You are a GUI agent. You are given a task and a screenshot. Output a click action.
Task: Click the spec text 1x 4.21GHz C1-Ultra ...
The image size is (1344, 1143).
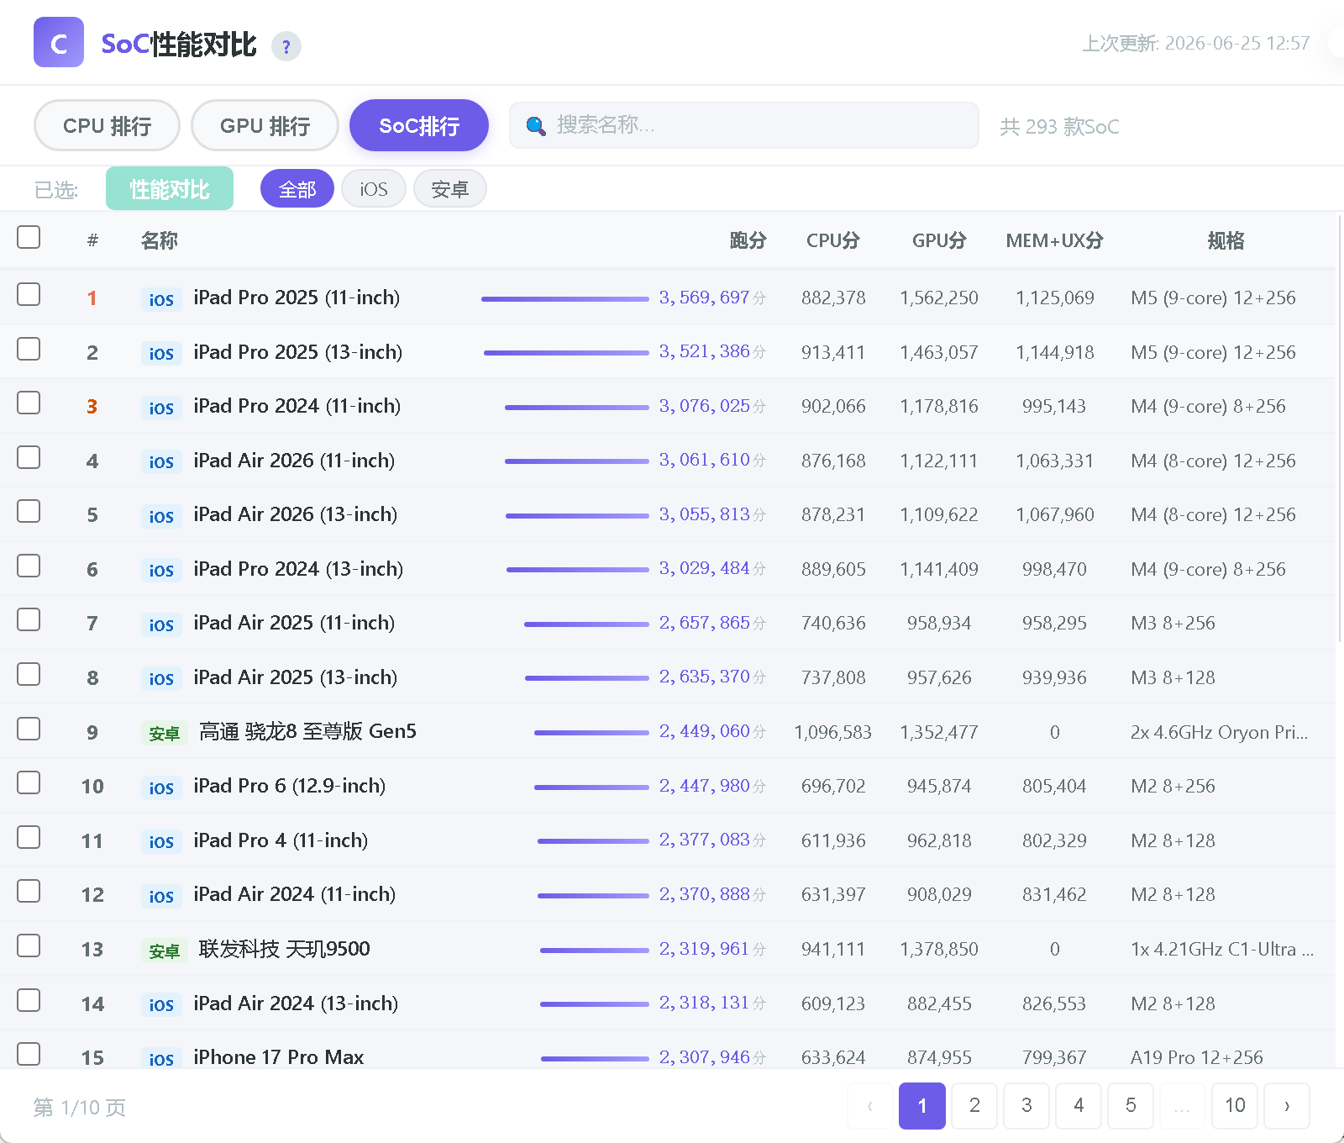1222,949
